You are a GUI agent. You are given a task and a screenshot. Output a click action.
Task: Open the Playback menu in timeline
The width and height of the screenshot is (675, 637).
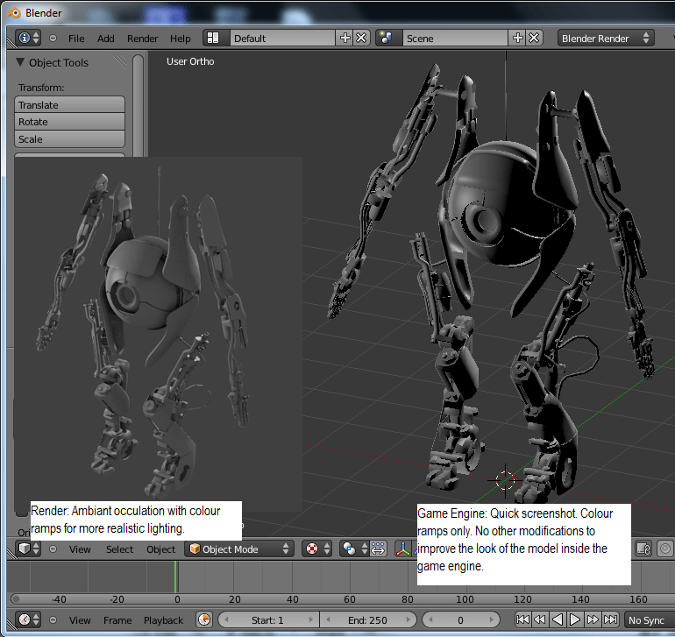pos(164,619)
